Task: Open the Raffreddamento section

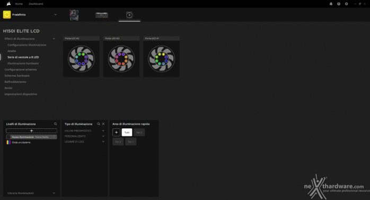Action: click(15, 82)
